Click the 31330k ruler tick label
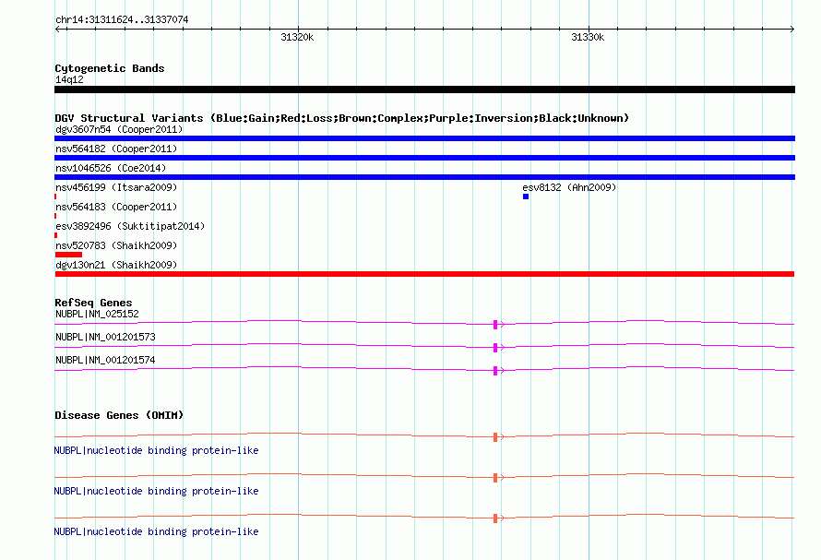821x560 pixels. pyautogui.click(x=588, y=37)
